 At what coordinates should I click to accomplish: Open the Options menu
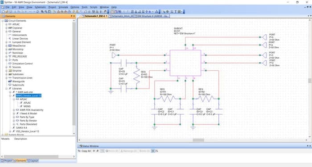tap(75, 7)
